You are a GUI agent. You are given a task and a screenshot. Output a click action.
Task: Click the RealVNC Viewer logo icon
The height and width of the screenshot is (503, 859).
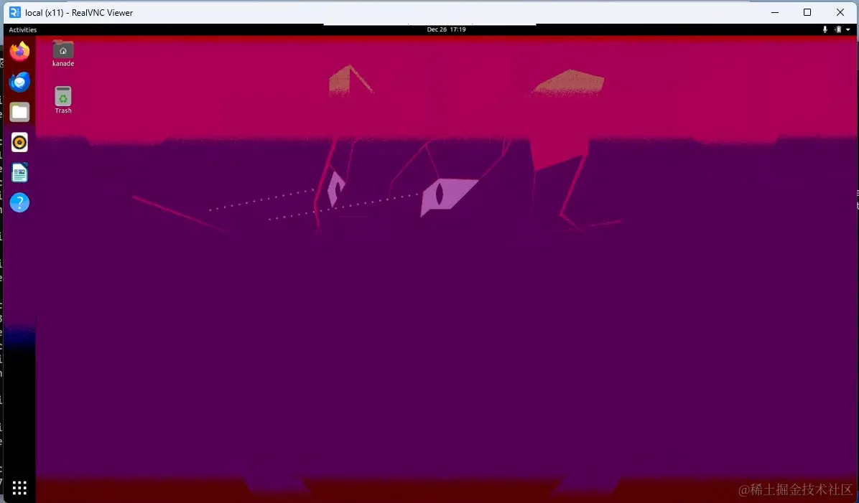click(15, 12)
